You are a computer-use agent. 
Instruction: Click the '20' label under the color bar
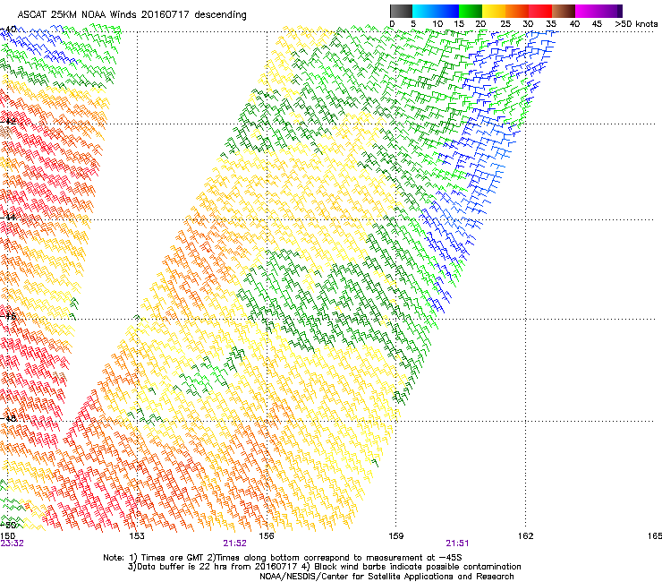coord(481,24)
